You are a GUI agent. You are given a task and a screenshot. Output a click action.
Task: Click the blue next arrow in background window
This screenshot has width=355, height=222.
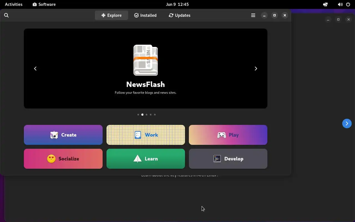pyautogui.click(x=347, y=123)
